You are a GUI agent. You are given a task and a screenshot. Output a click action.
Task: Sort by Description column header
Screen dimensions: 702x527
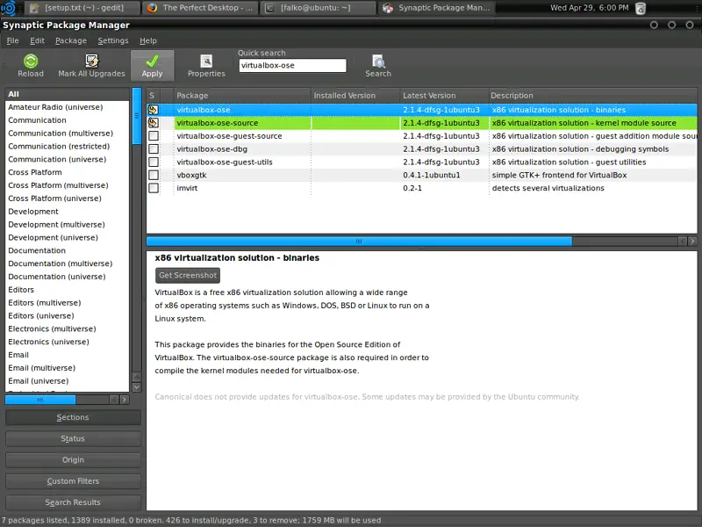click(593, 96)
